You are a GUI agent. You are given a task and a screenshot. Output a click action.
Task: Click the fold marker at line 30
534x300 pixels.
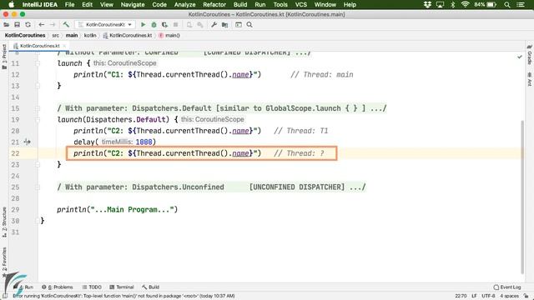pos(38,221)
